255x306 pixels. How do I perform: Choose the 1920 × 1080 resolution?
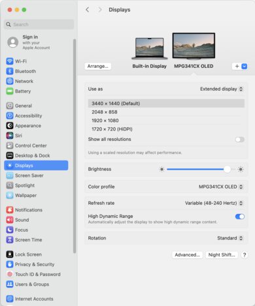[x=166, y=121]
